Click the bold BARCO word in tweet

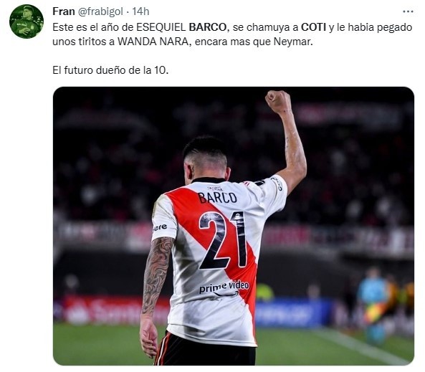207,27
